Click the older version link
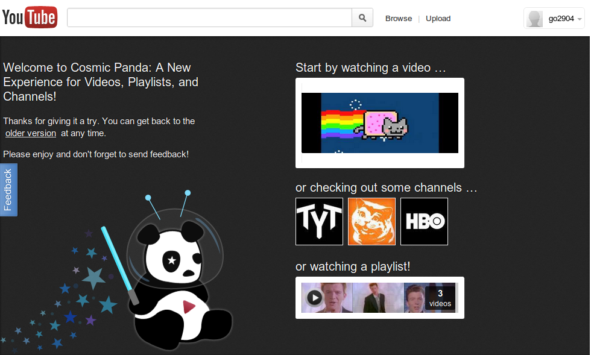Screen dimensions: 591x355 [x=31, y=133]
